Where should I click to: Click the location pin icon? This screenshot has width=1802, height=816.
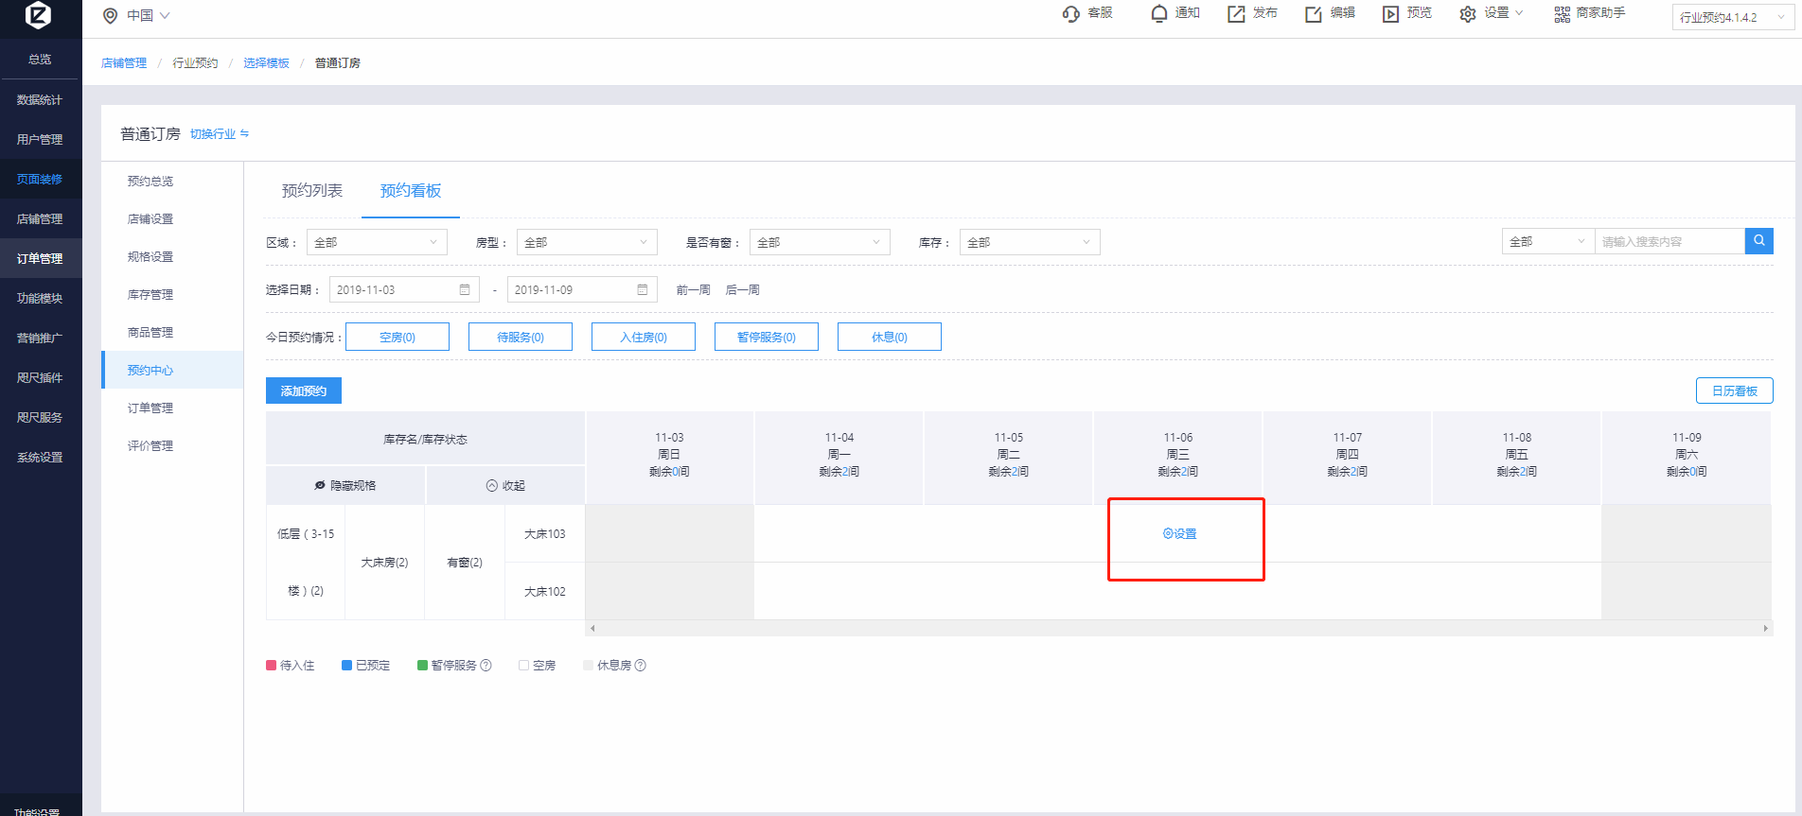pyautogui.click(x=110, y=16)
